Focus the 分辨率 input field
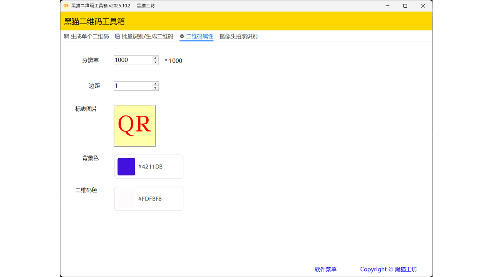Image resolution: width=493 pixels, height=277 pixels. coord(133,60)
